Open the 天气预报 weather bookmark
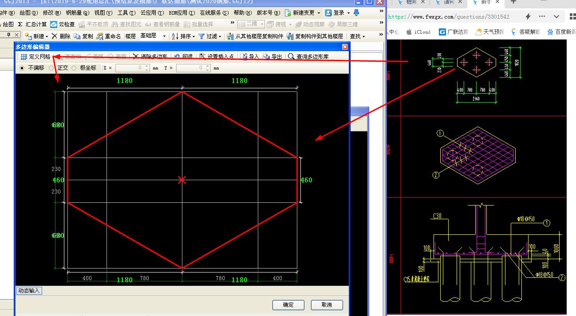 coord(489,32)
